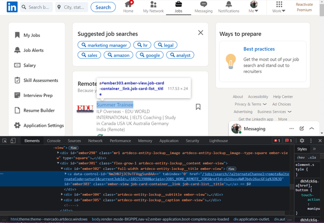Activate the DevTools inspect element picker
The image size is (324, 223).
coord(4,141)
